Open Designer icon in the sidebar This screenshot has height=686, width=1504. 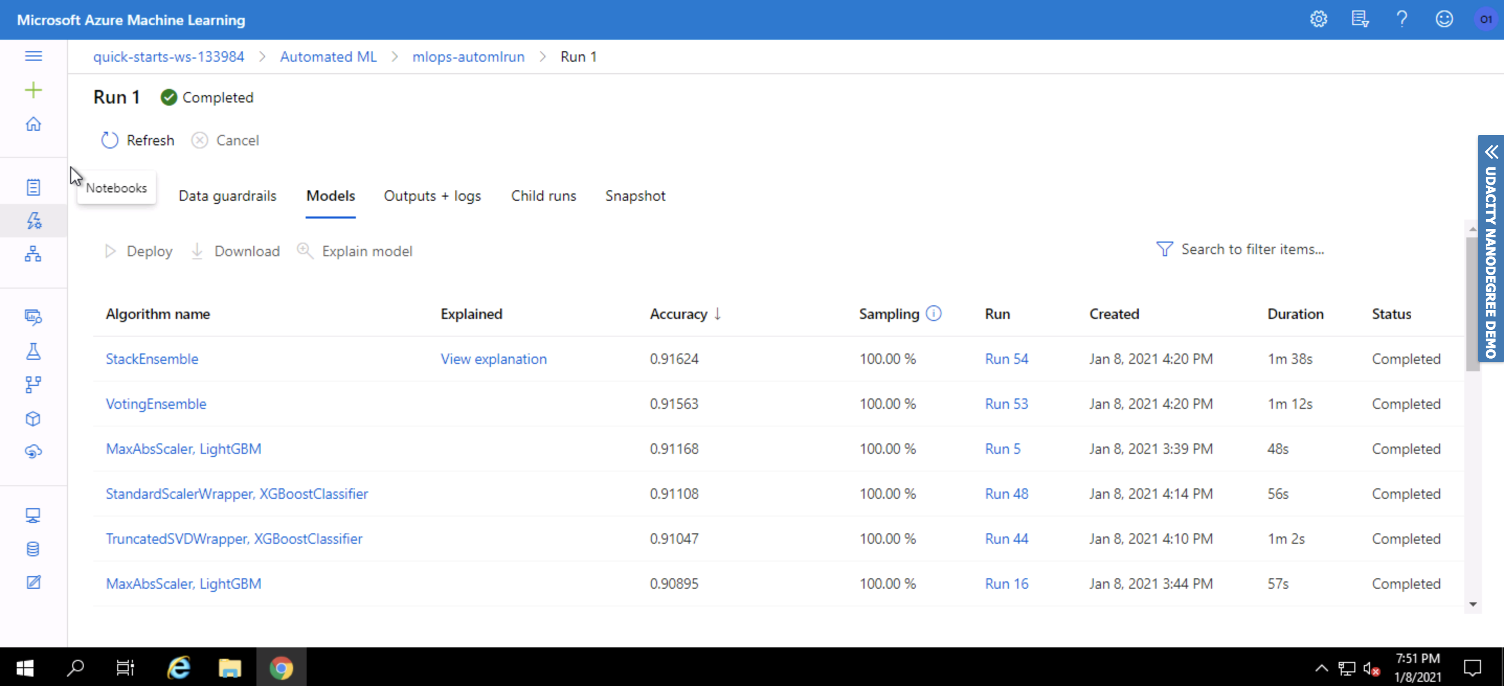click(33, 254)
